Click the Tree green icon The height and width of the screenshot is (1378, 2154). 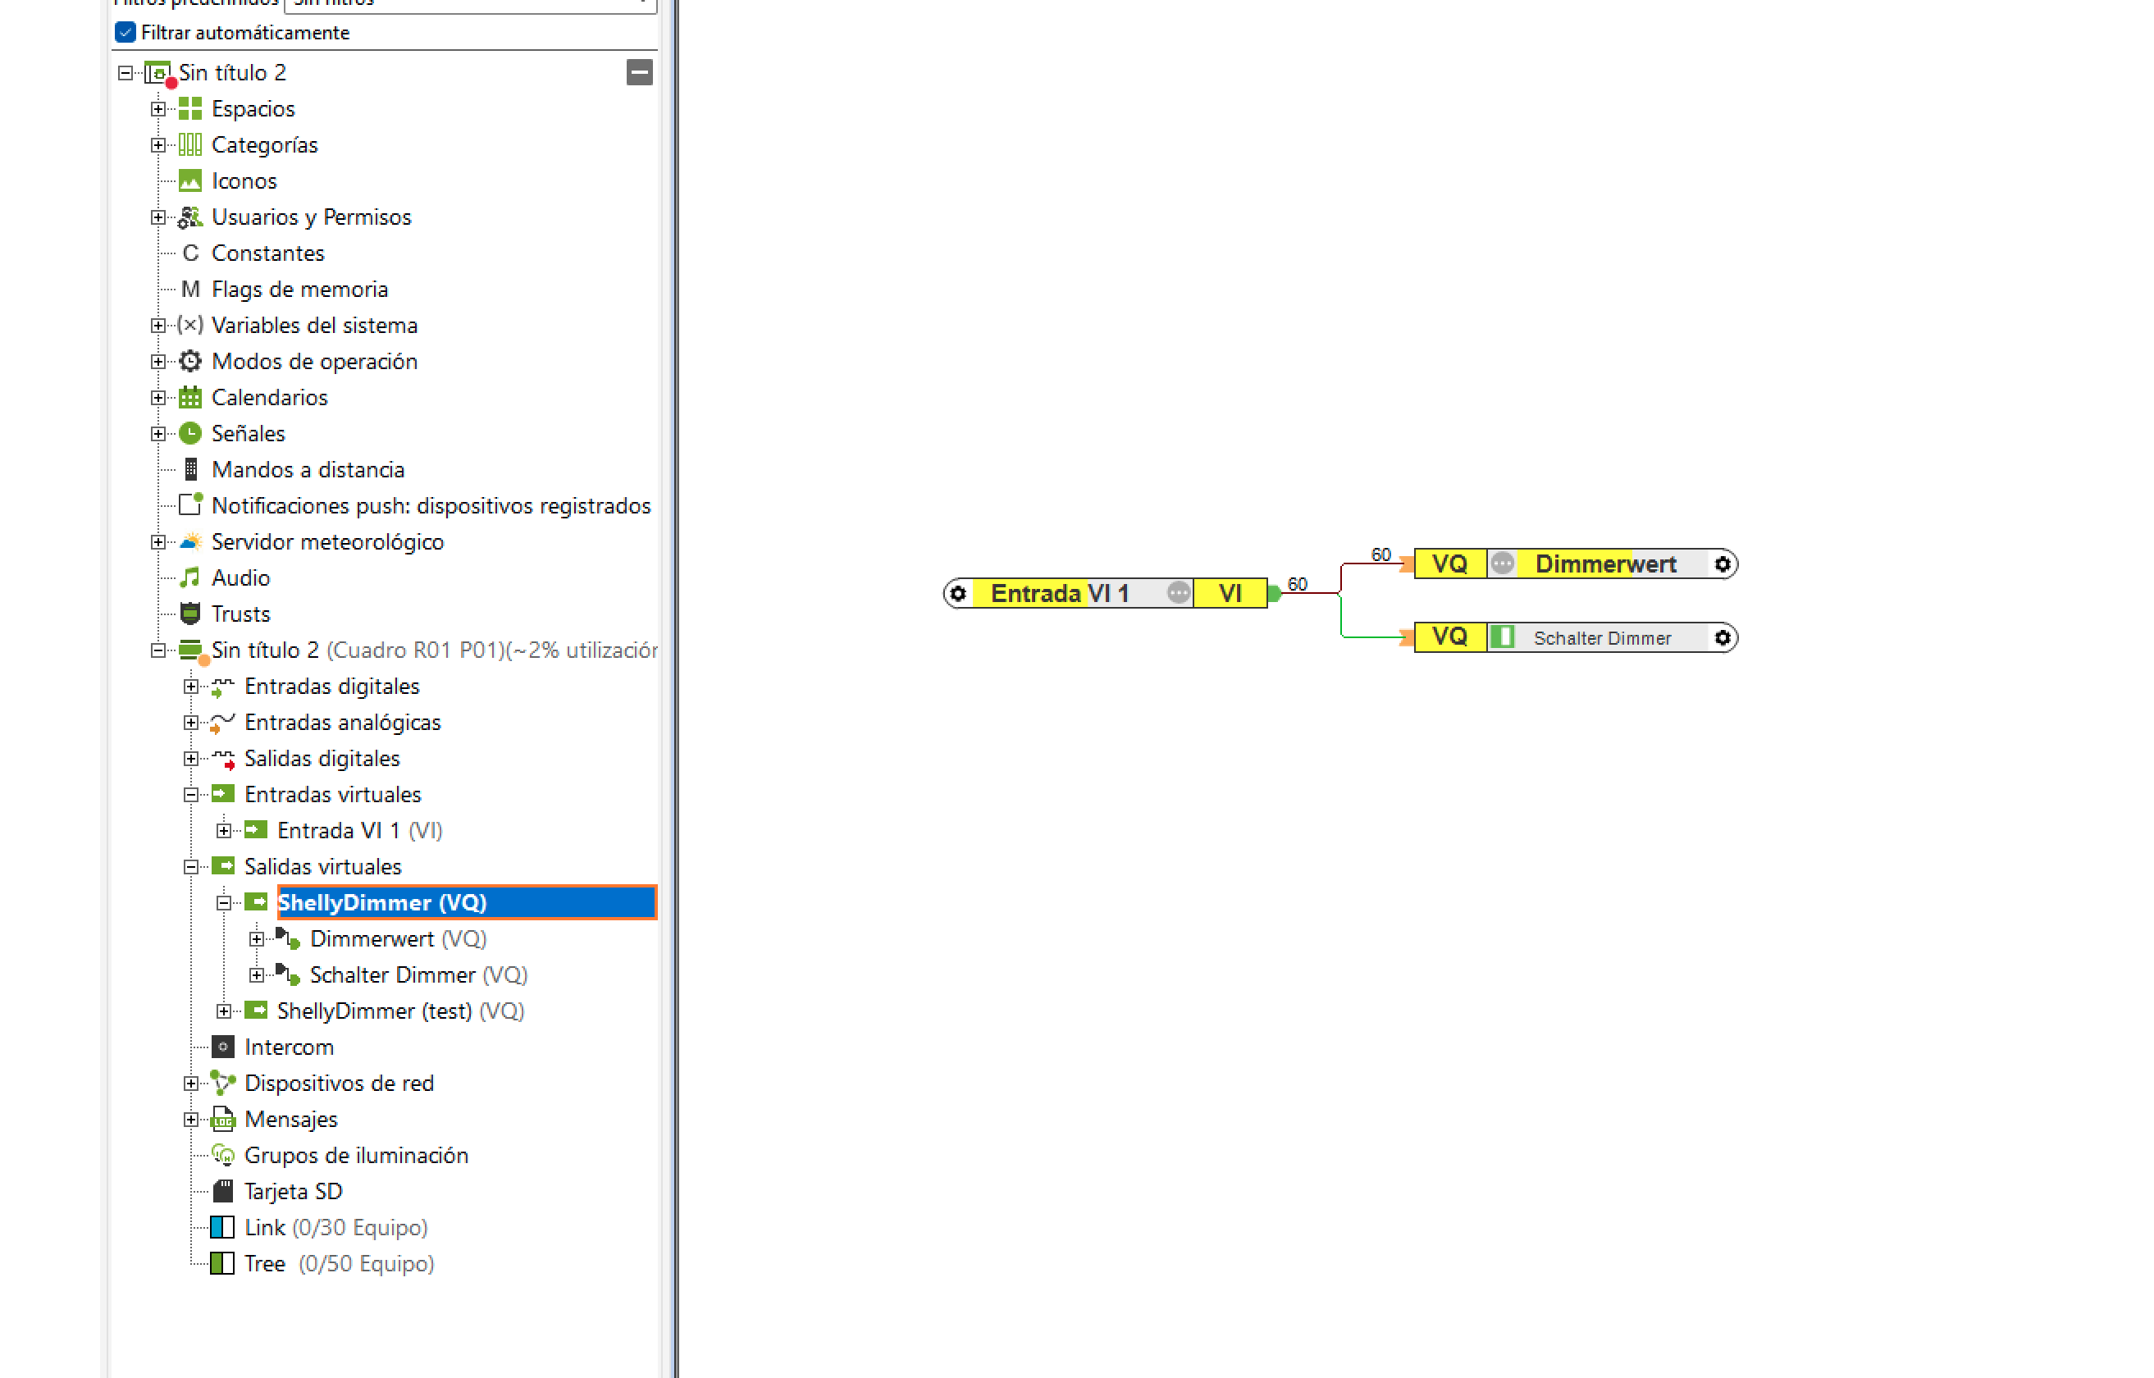point(222,1263)
